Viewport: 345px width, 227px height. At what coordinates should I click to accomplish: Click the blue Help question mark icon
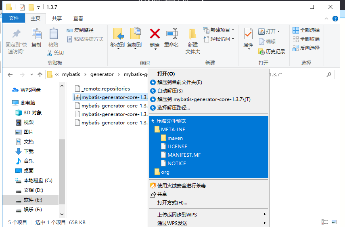335,19
